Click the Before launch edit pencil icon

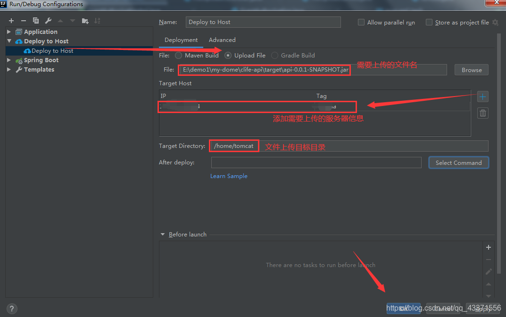coord(489,271)
